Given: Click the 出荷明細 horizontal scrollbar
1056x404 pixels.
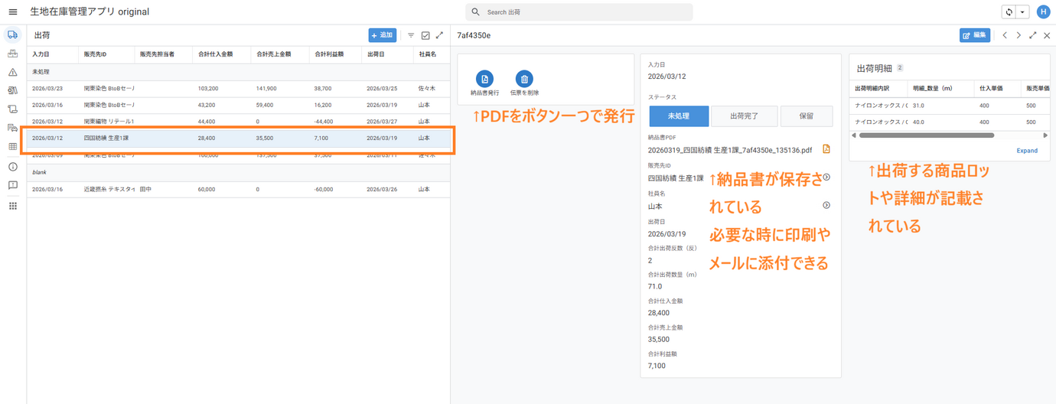Looking at the screenshot, I should coord(926,135).
